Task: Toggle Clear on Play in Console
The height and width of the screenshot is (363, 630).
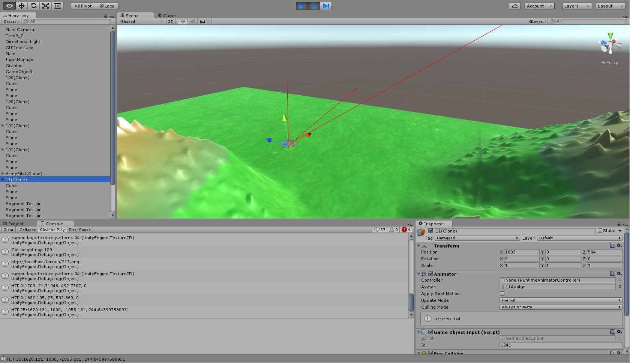Action: (x=52, y=230)
